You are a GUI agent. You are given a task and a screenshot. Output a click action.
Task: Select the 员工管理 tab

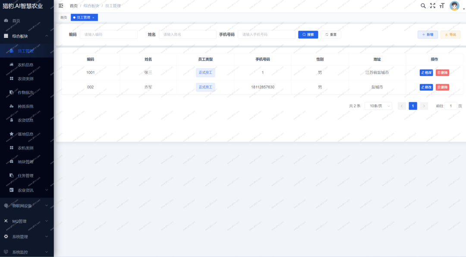[x=84, y=18]
